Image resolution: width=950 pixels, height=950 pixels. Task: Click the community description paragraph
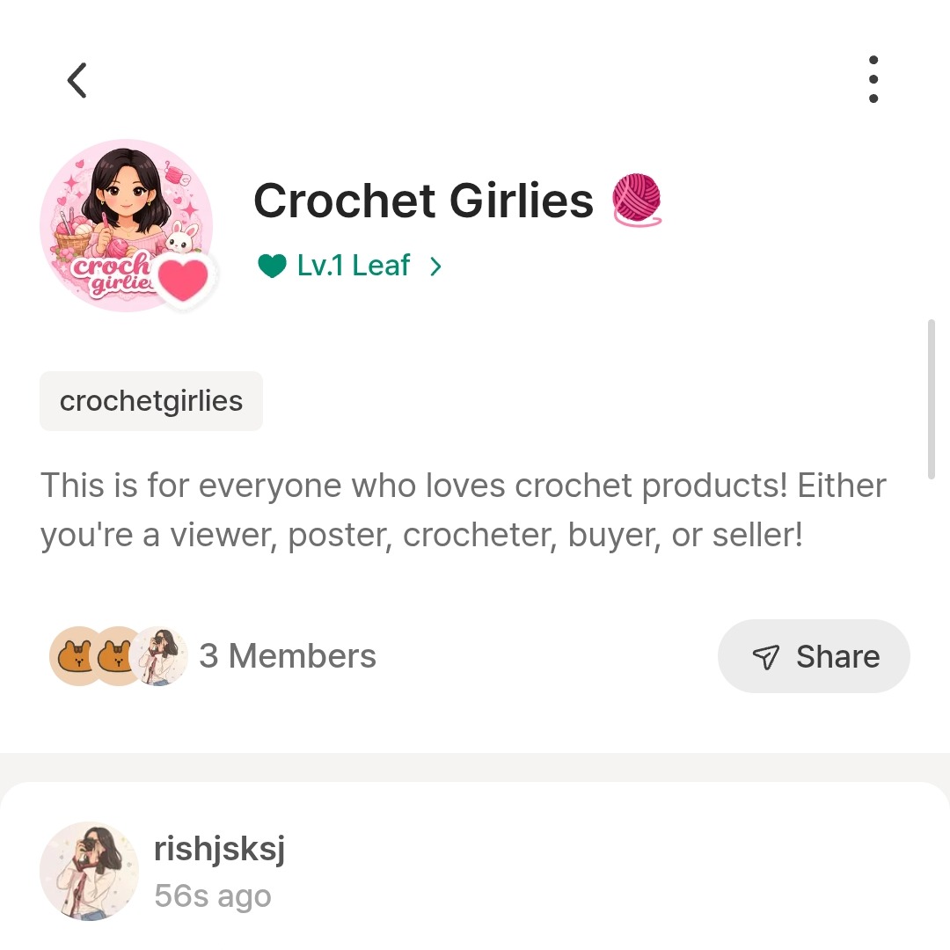point(463,509)
